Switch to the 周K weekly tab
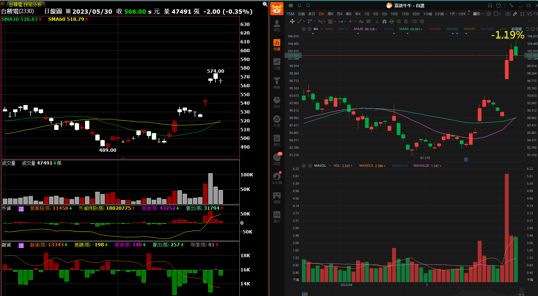The height and width of the screenshot is (296, 538). pos(331,14)
